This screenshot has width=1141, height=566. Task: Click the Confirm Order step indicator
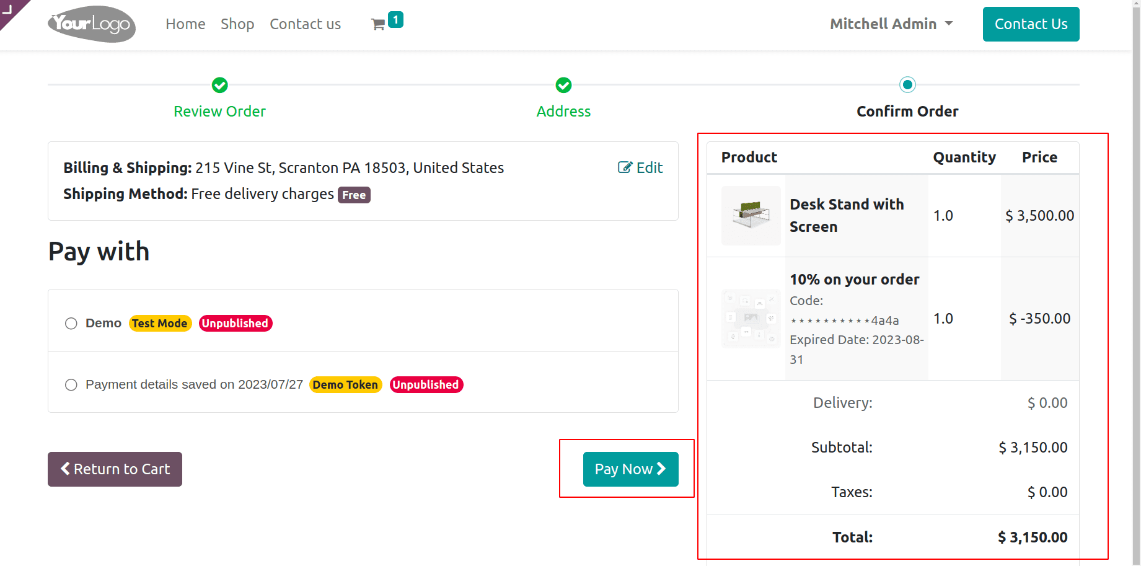click(x=907, y=85)
